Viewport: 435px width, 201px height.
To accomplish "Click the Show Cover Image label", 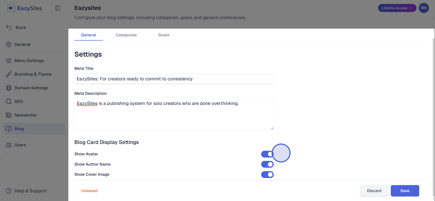I will click(x=92, y=174).
